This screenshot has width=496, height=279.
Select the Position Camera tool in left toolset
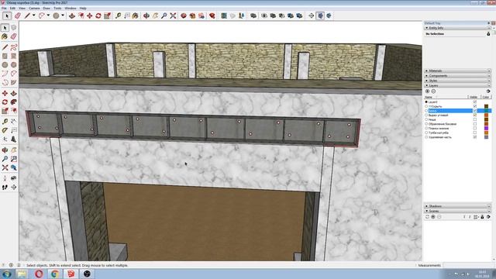(x=5, y=178)
